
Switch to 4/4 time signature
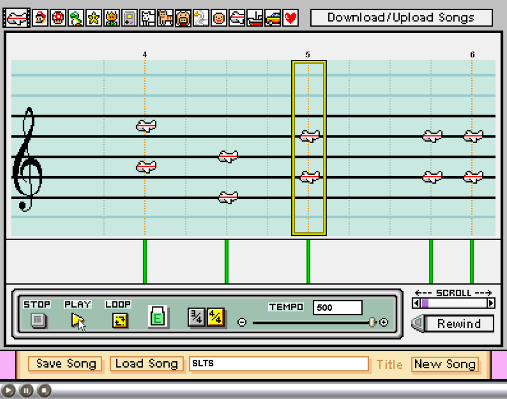[x=216, y=317]
